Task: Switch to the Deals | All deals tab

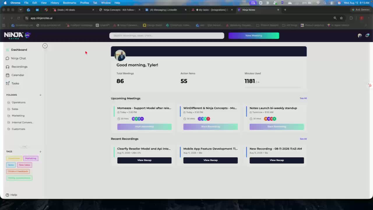Action: [73, 10]
